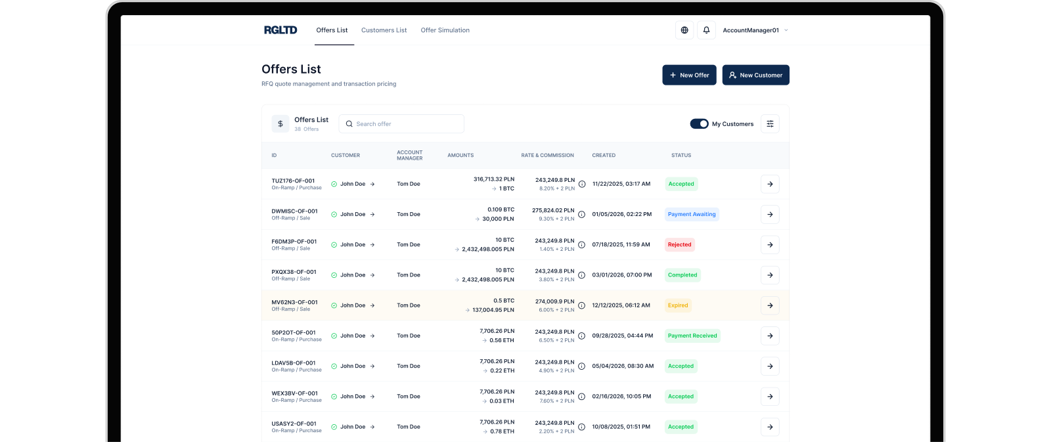Open offer PXQX38-OF-001 with the row arrow button
Image resolution: width=1051 pixels, height=442 pixels.
770,275
